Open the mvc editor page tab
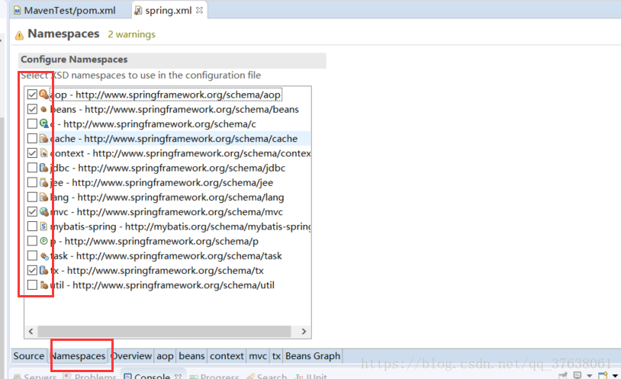This screenshot has height=379, width=621. click(x=258, y=356)
